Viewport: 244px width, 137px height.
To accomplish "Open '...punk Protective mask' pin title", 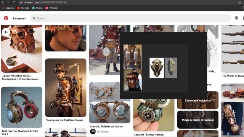I will tap(21, 77).
